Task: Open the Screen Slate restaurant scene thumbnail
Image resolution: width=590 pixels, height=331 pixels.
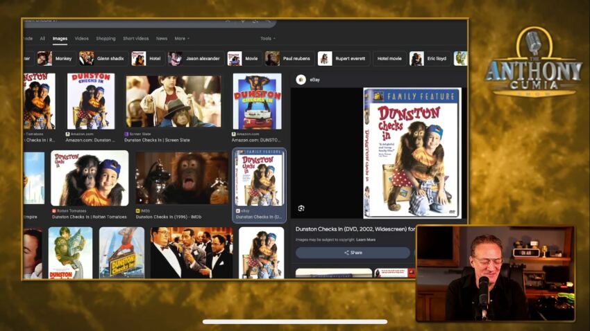Action: tap(174, 101)
